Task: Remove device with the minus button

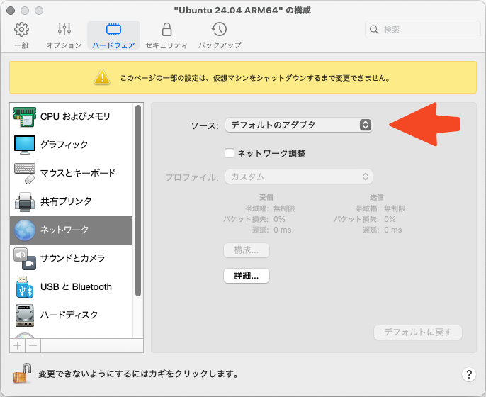Action: pyautogui.click(x=33, y=345)
